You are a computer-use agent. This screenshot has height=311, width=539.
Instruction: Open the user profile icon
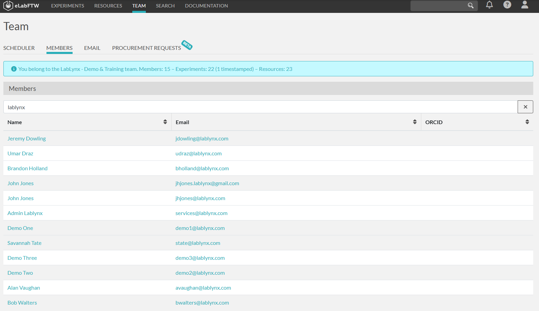[524, 5]
